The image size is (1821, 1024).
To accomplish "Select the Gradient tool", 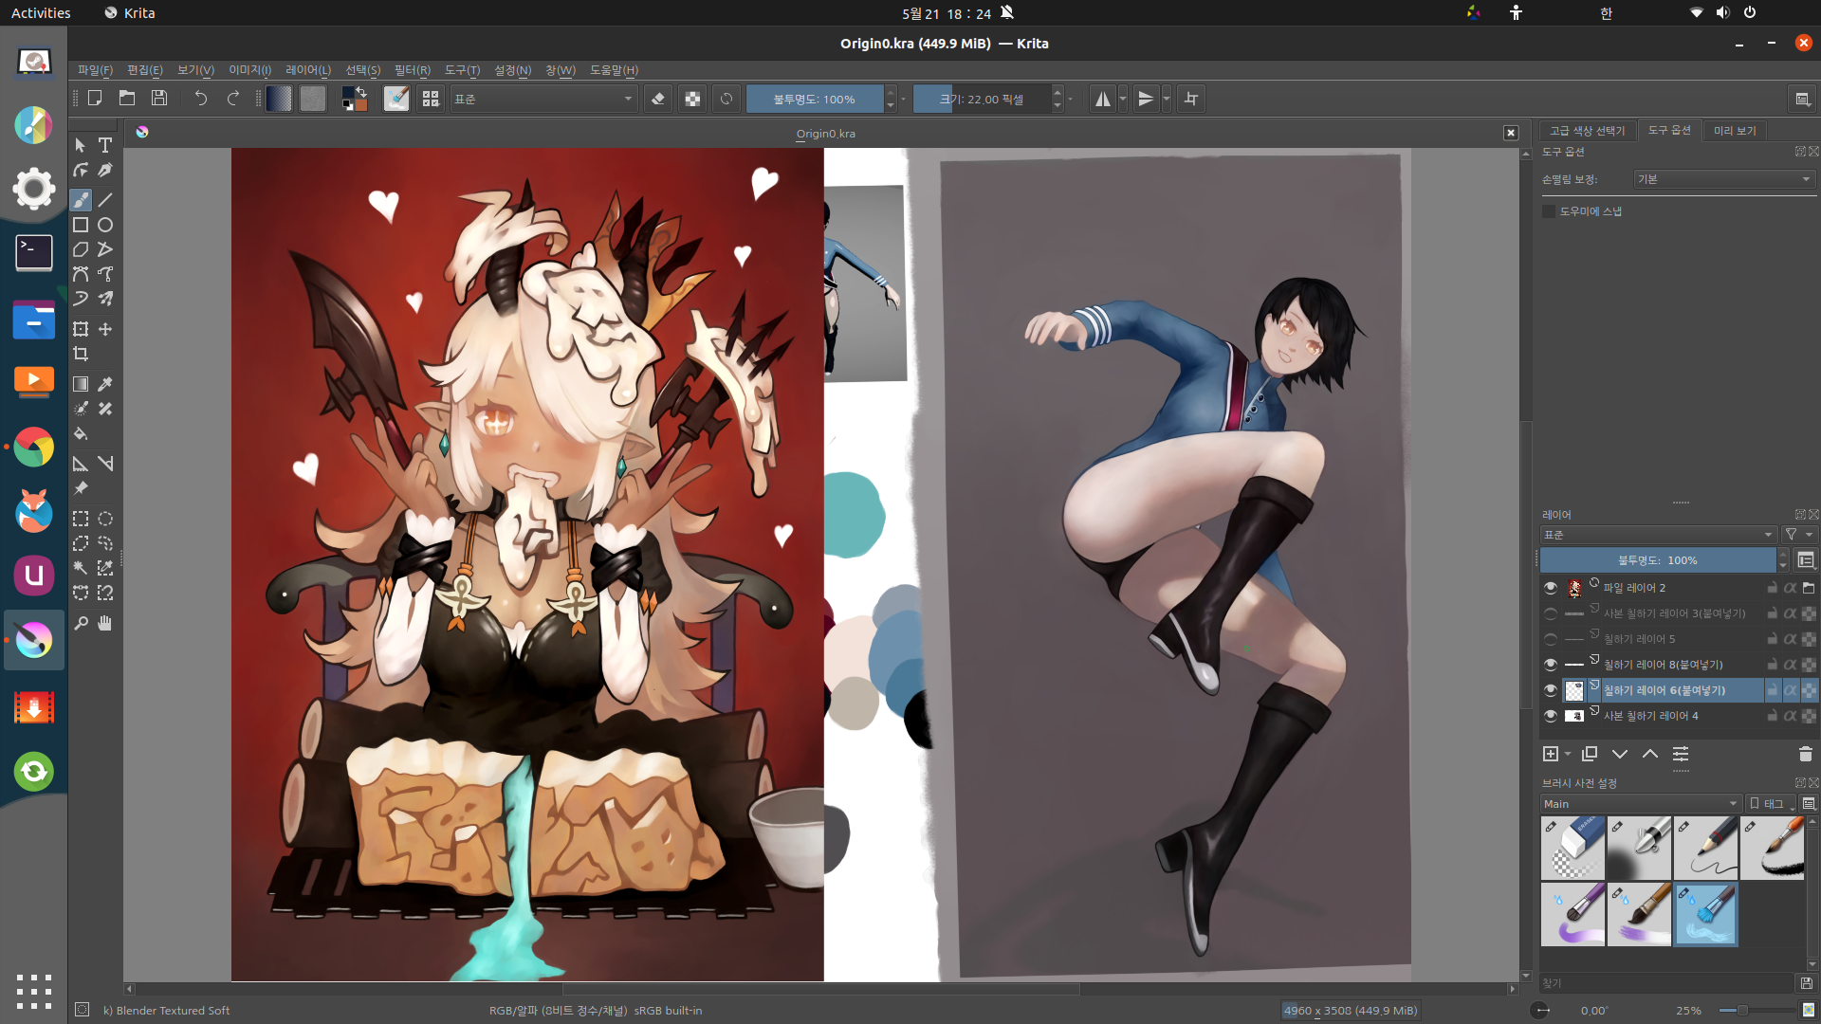I will pyautogui.click(x=81, y=384).
